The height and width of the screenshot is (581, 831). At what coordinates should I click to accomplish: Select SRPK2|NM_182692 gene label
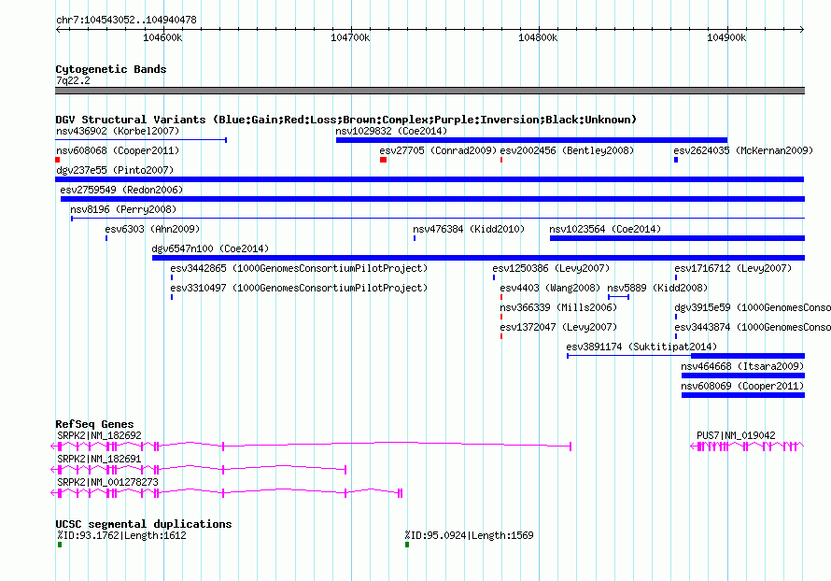[100, 435]
